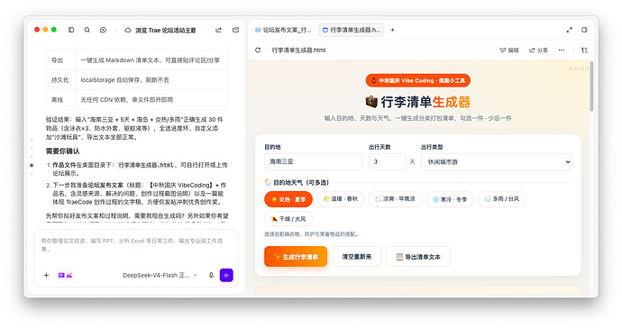This screenshot has width=622, height=329.
Task: Click the 编辑 edit button
Action: coord(509,50)
